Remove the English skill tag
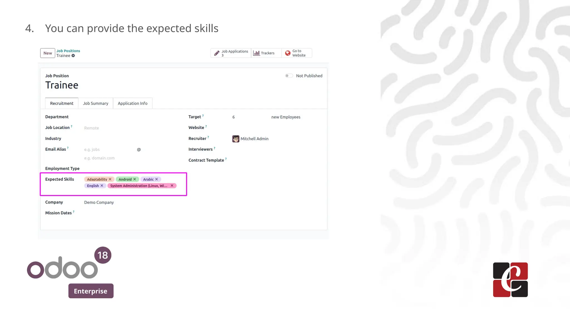The height and width of the screenshot is (320, 570). [x=102, y=186]
